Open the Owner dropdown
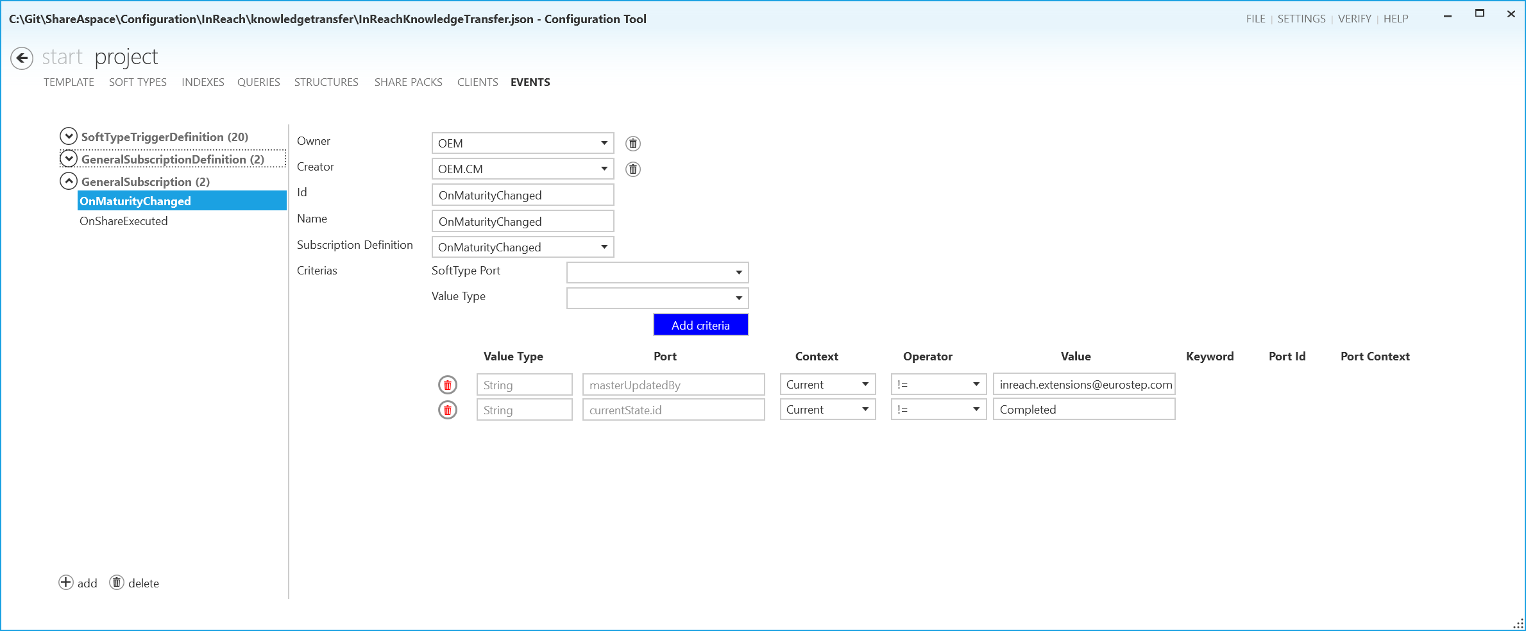 tap(604, 144)
